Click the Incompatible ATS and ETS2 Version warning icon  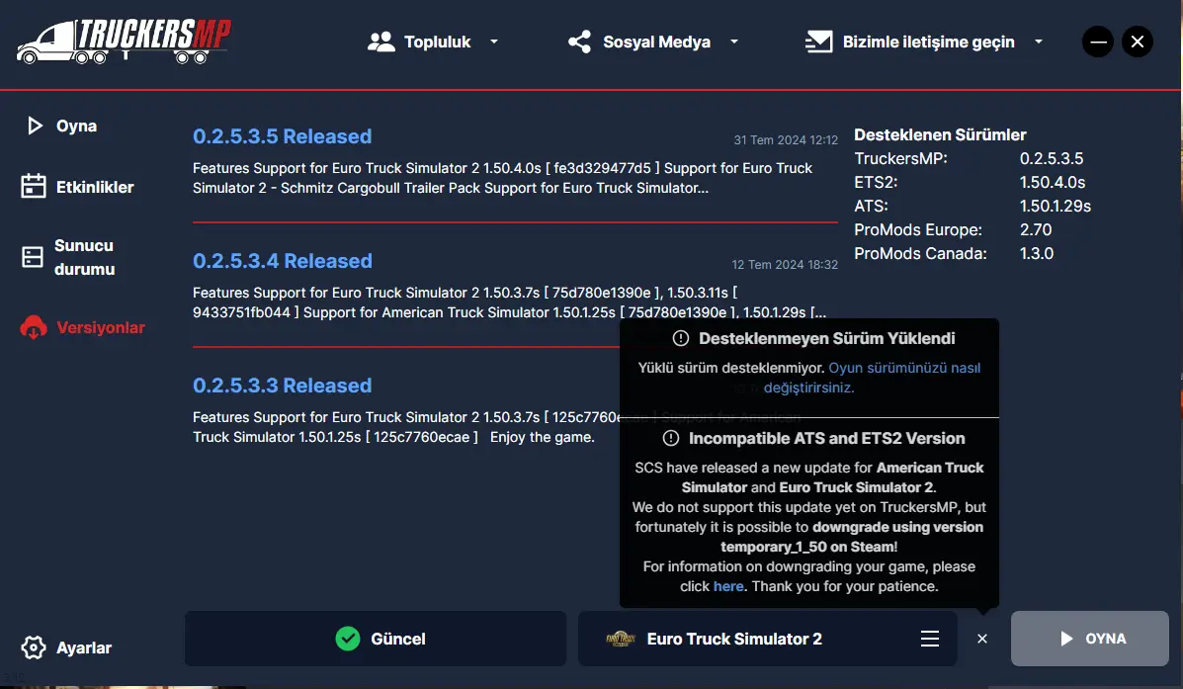pyautogui.click(x=671, y=439)
